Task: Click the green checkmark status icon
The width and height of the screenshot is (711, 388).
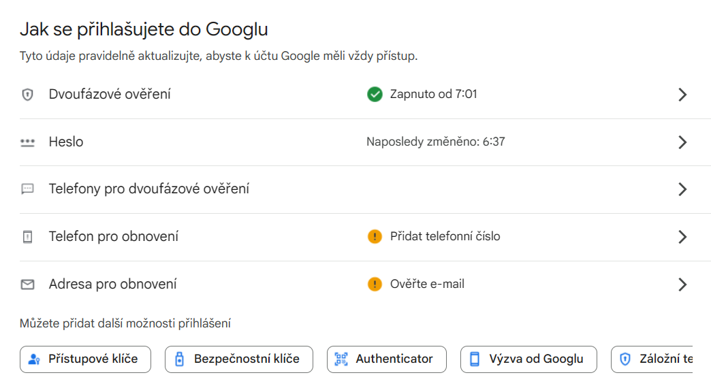Action: [x=375, y=95]
